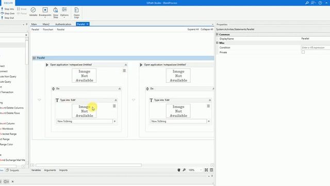Click the T icon of left Type into
Screen dimensions: 330x186
point(57,100)
